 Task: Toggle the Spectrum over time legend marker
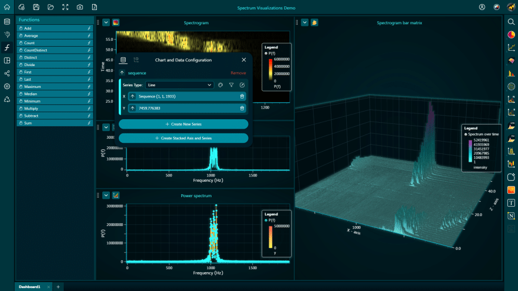465,135
